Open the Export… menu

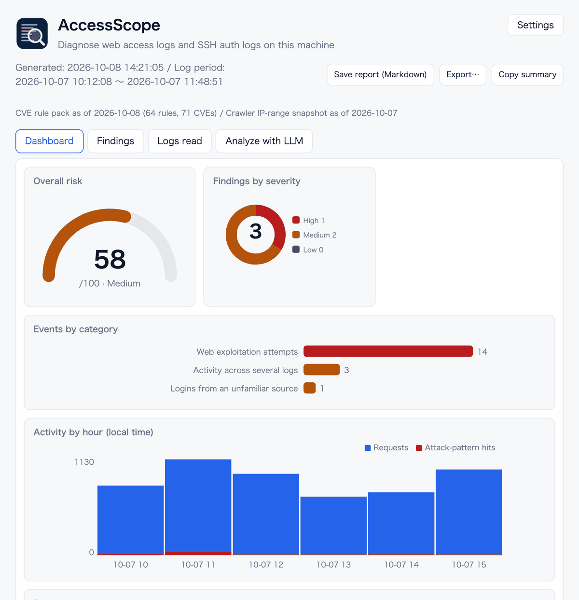(x=463, y=74)
